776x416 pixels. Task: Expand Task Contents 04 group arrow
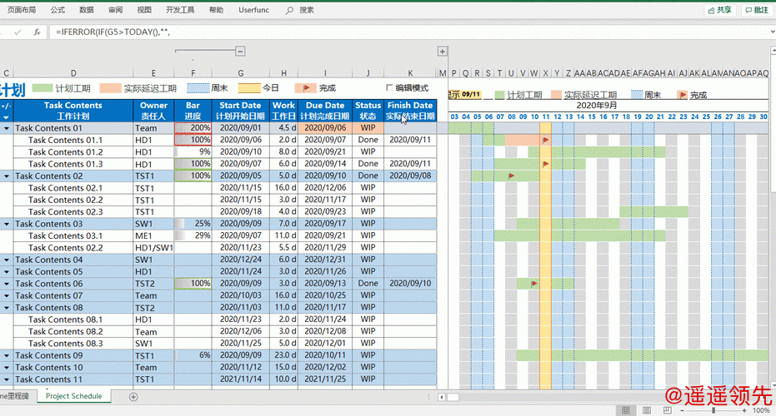(x=6, y=260)
